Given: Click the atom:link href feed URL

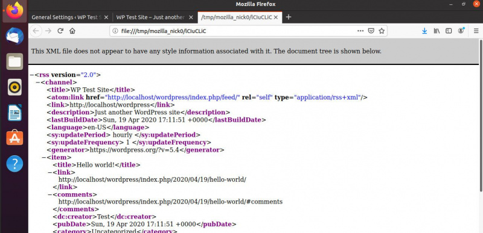Looking at the screenshot, I should coord(173,98).
